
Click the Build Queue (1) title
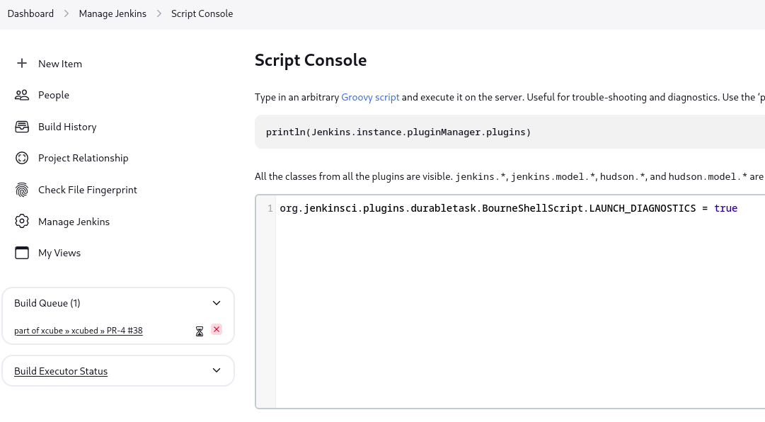point(47,304)
